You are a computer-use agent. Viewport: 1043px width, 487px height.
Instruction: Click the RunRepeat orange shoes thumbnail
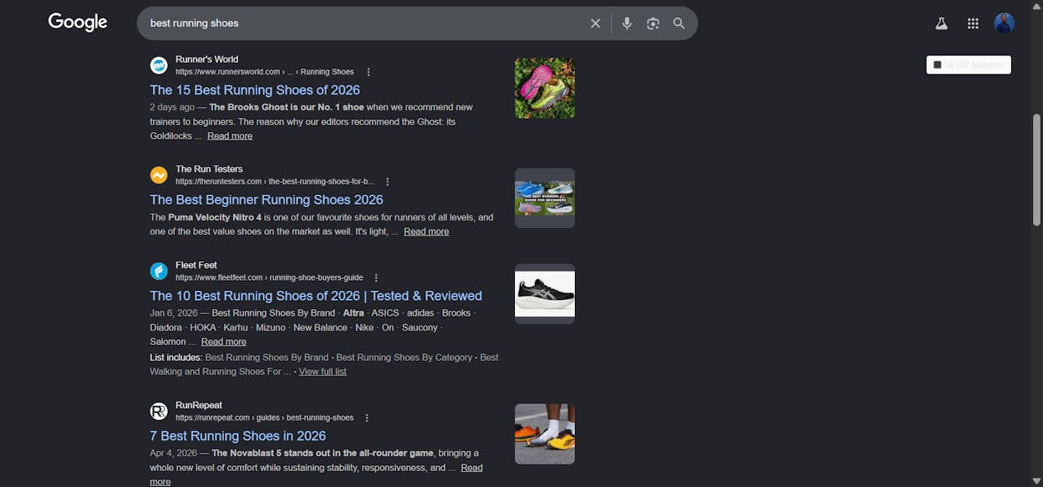click(x=545, y=434)
